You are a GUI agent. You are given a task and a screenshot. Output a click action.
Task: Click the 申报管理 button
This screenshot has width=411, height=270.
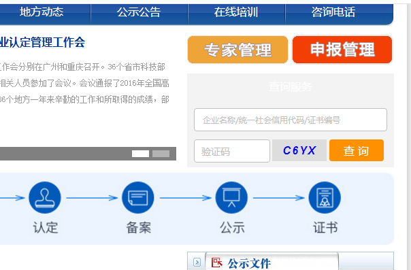pyautogui.click(x=342, y=50)
